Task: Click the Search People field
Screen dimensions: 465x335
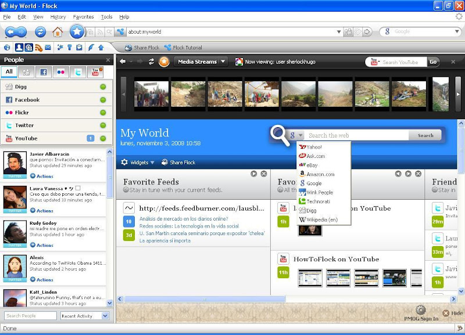Action: [x=30, y=316]
